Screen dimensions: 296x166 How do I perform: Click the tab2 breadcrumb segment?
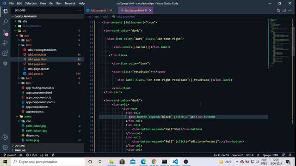pyautogui.click(x=105, y=17)
